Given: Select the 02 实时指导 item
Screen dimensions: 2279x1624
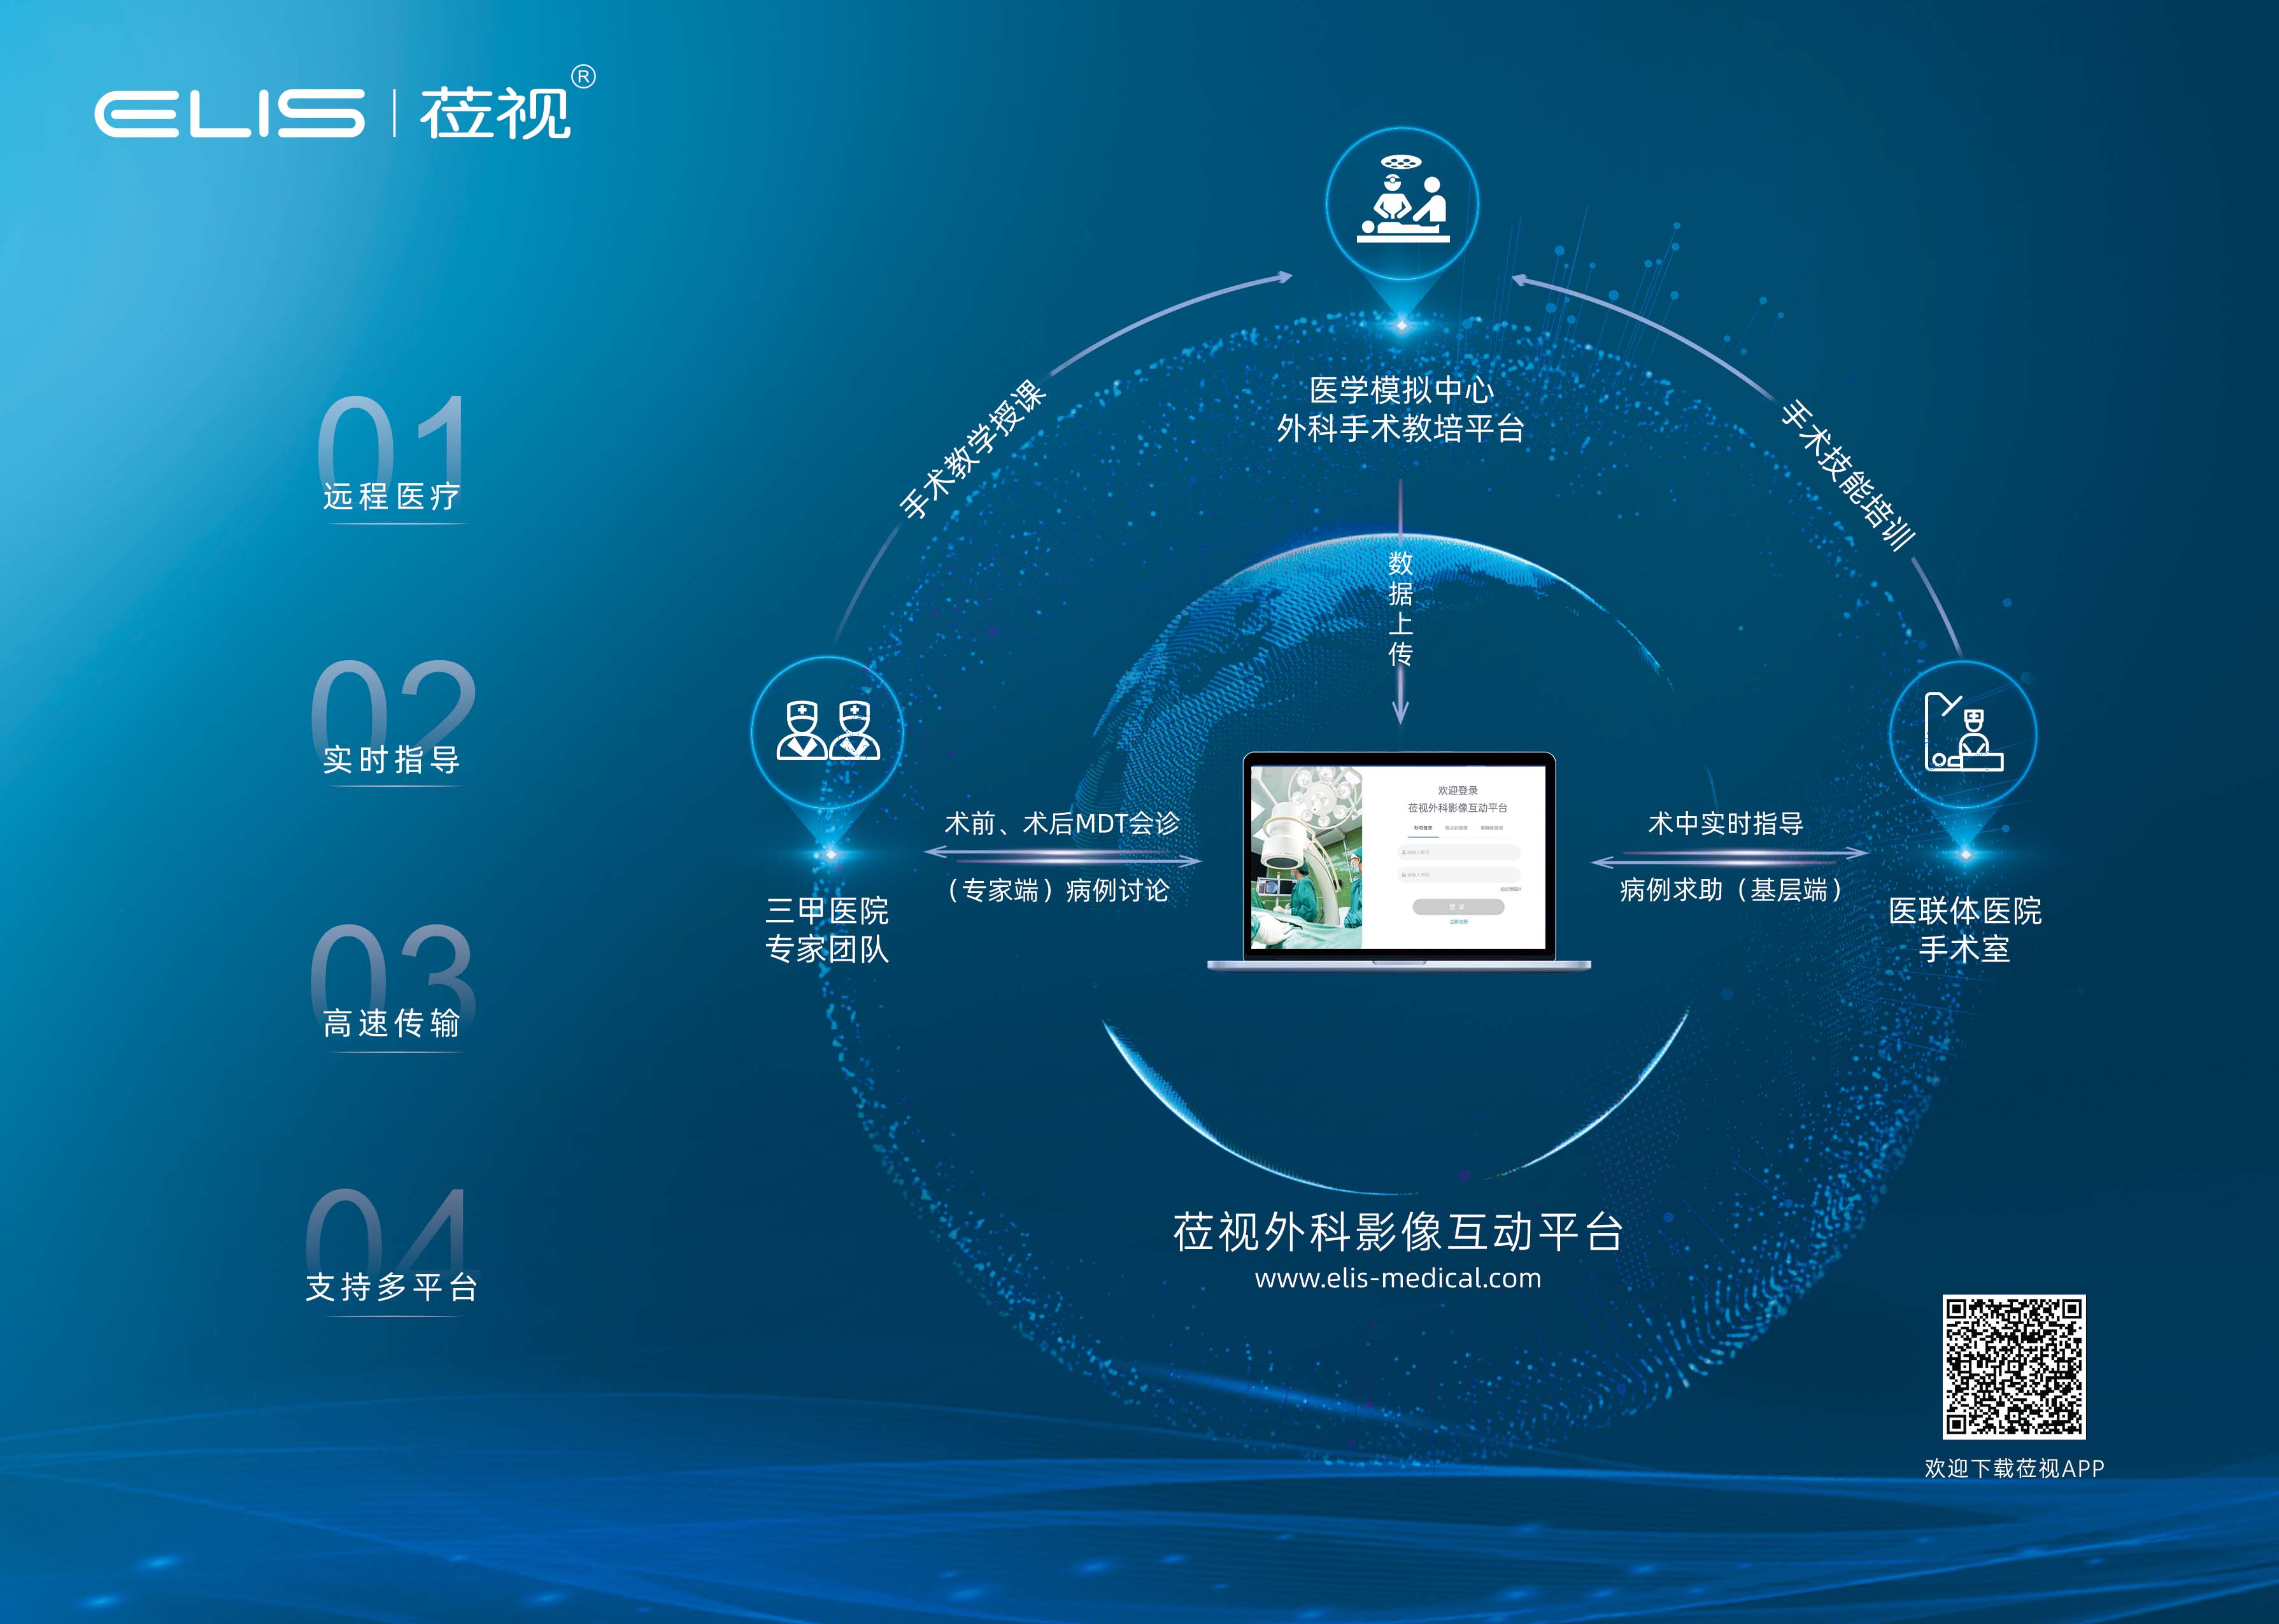Looking at the screenshot, I should (x=391, y=759).
